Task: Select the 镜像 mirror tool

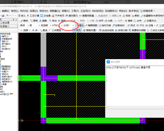Action: (43, 21)
